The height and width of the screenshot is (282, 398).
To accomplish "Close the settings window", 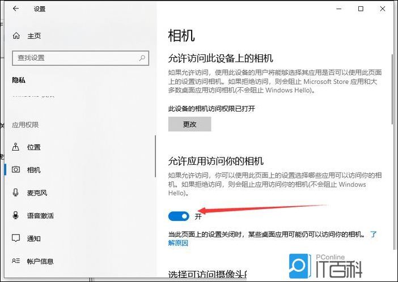I will 383,8.
